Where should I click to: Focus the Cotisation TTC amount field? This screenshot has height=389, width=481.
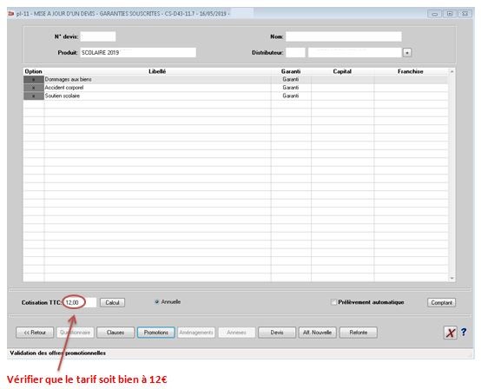click(x=80, y=302)
